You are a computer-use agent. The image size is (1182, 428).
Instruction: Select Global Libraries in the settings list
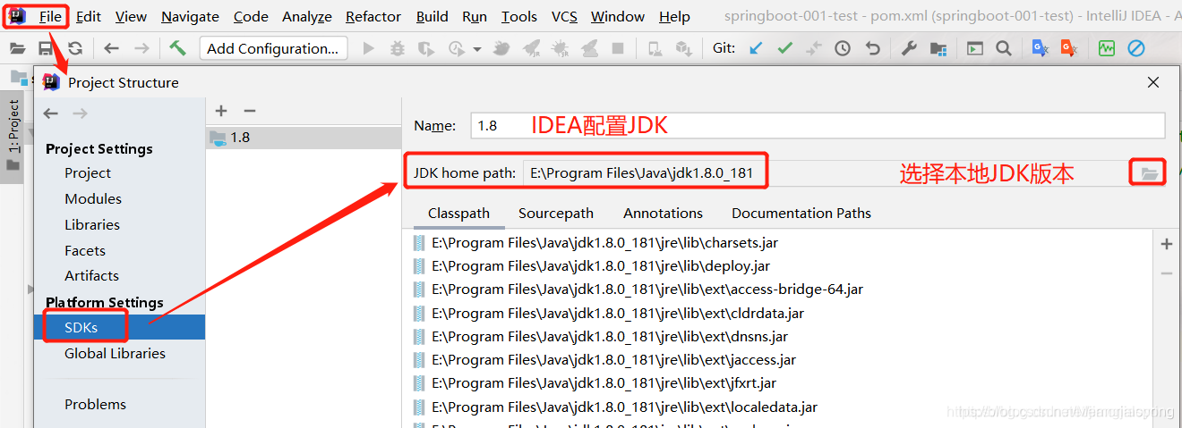(115, 353)
